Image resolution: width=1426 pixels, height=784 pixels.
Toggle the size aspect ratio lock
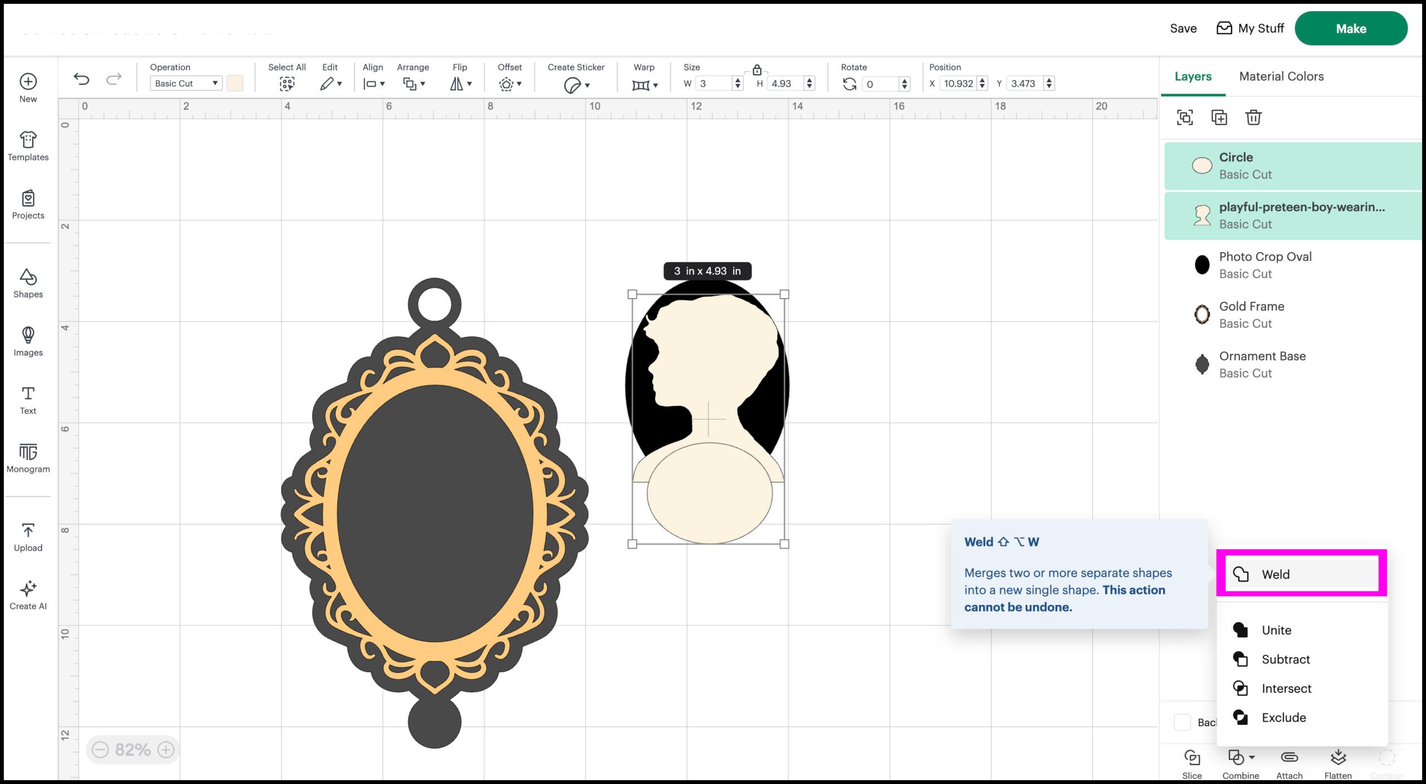tap(757, 71)
